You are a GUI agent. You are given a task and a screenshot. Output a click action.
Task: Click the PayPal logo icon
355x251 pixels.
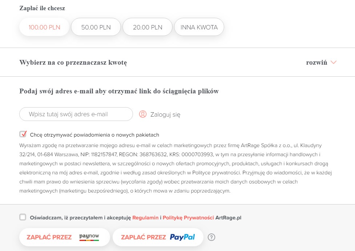(182, 237)
